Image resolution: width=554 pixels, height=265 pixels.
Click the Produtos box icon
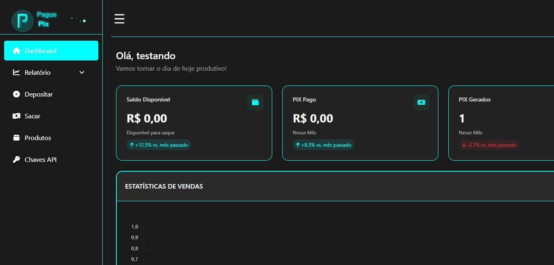click(x=16, y=137)
